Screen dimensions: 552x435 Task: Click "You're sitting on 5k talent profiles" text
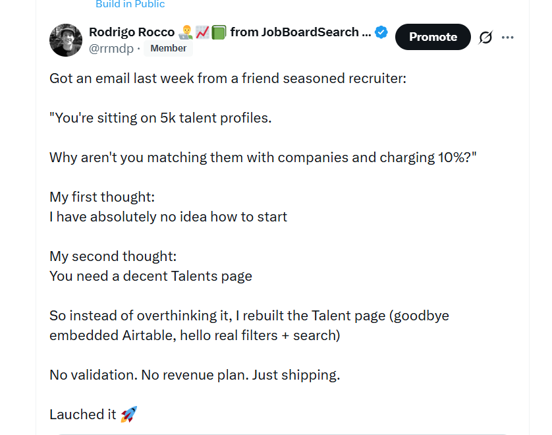coord(161,118)
